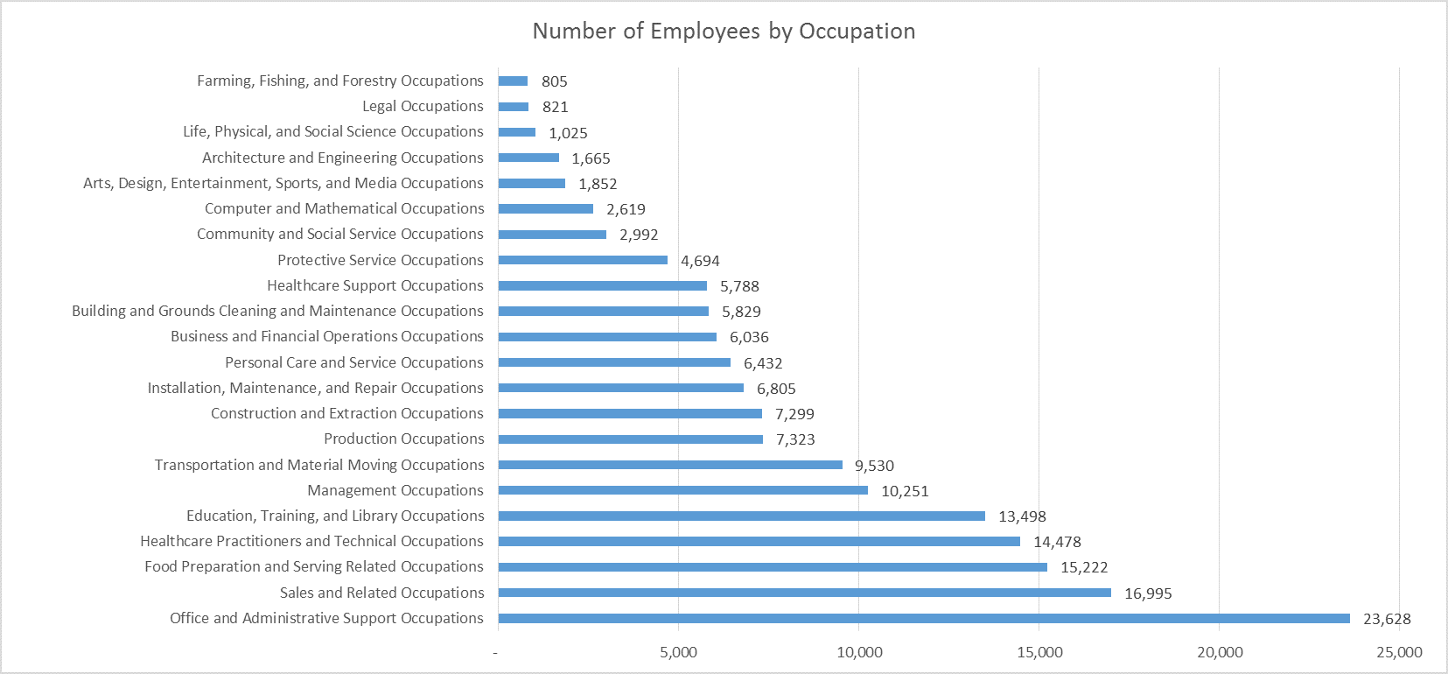Select the 5,788 data label
Screen dimensions: 1448x674
coord(739,286)
